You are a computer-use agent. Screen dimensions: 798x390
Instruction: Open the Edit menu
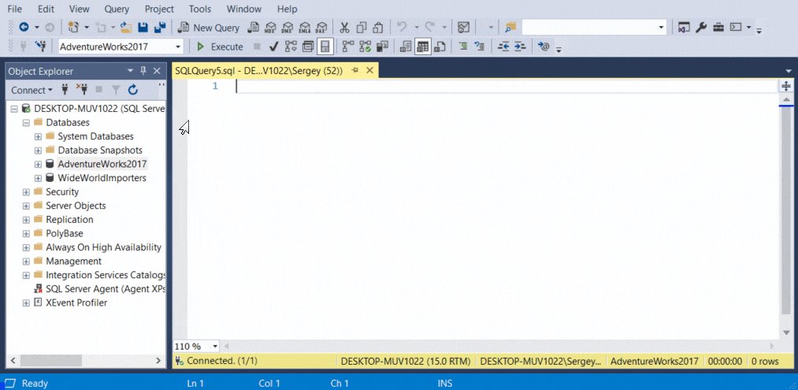click(46, 9)
